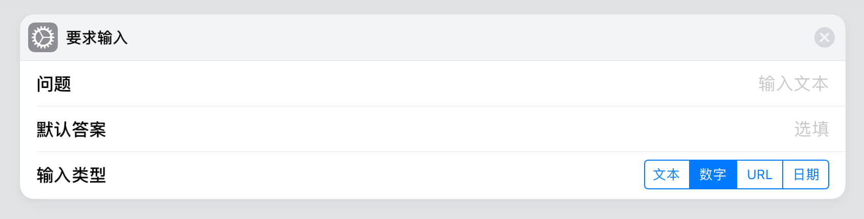Image resolution: width=864 pixels, height=219 pixels.
Task: Click the 默认答案 row label
Action: click(71, 129)
